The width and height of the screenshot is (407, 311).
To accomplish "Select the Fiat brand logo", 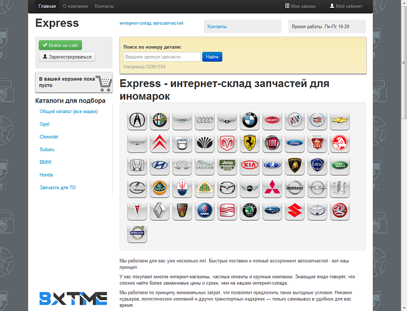I will [272, 143].
